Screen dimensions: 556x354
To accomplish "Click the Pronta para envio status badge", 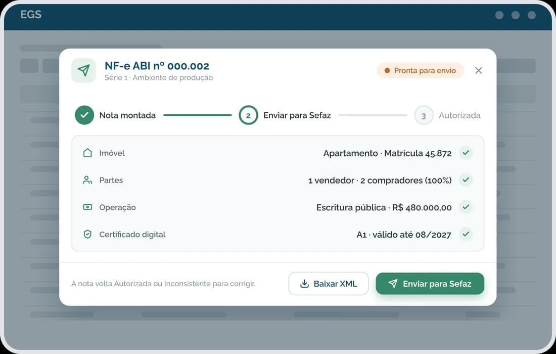I will (420, 71).
